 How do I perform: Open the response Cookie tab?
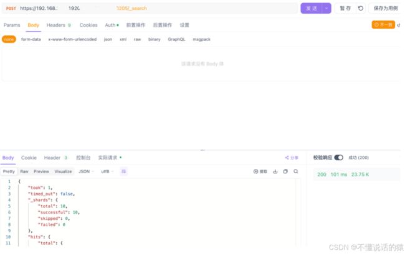click(29, 158)
